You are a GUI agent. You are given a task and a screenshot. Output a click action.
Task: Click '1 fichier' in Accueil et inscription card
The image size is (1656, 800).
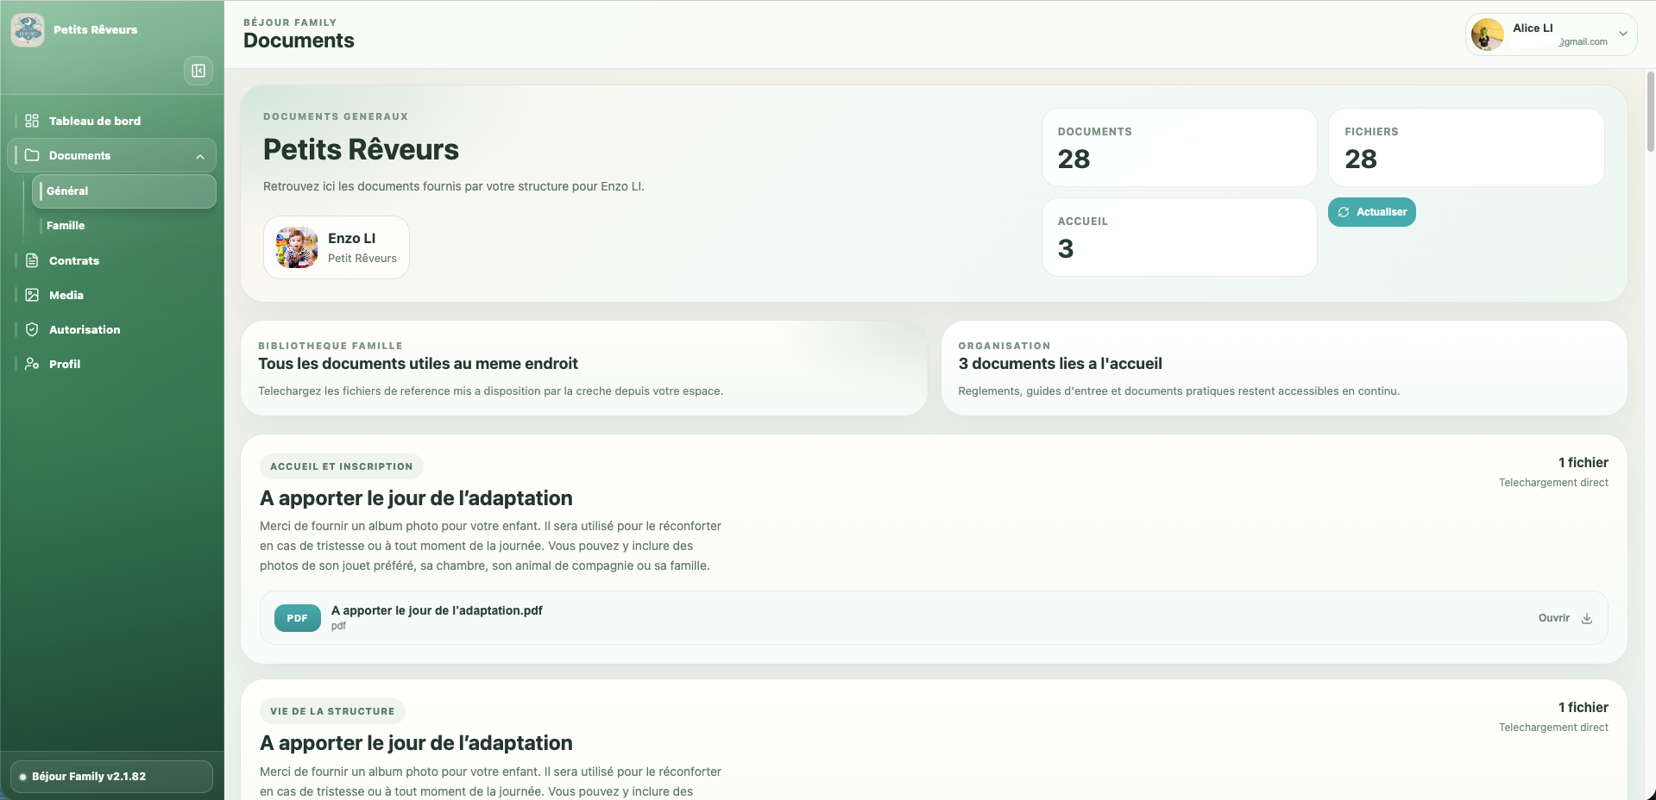click(x=1583, y=463)
